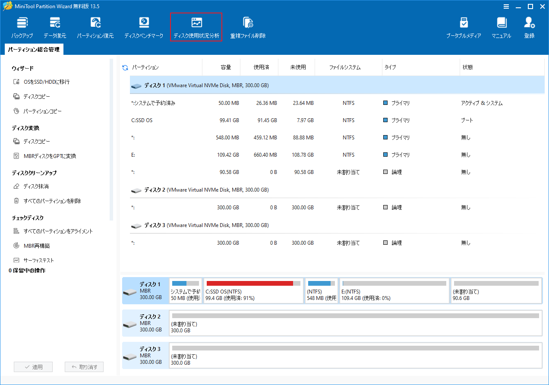Viewport: 549px width, 385px height.
Task: Select the ディスクベンチマーク icon
Action: (144, 26)
